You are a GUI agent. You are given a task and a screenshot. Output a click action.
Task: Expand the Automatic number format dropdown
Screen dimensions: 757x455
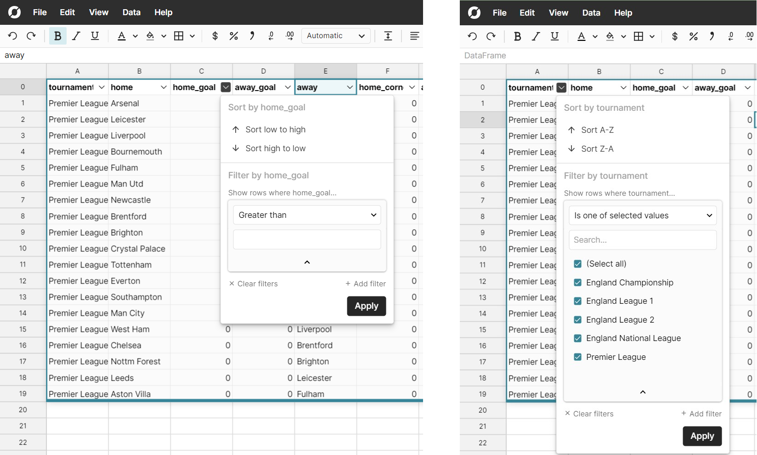[336, 36]
